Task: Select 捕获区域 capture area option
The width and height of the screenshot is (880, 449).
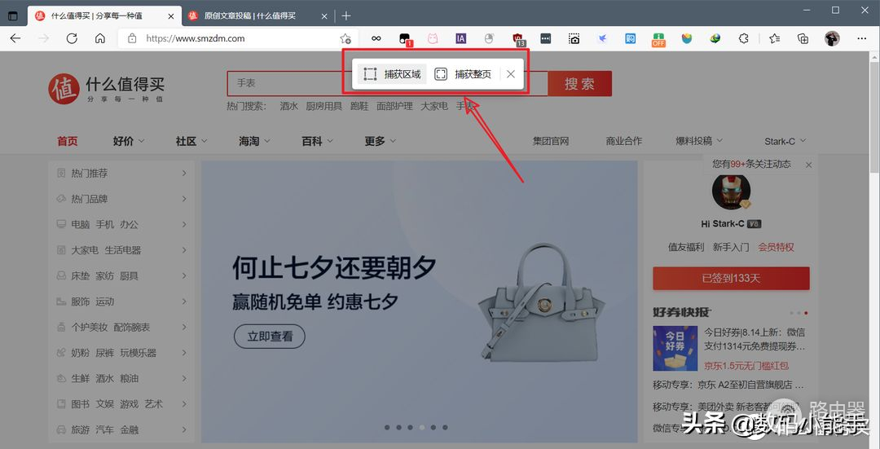Action: tap(392, 74)
